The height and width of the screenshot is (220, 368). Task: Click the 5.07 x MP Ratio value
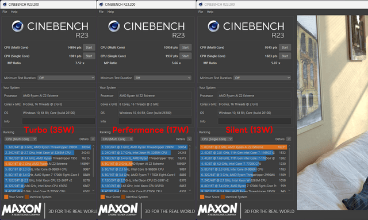pos(276,63)
